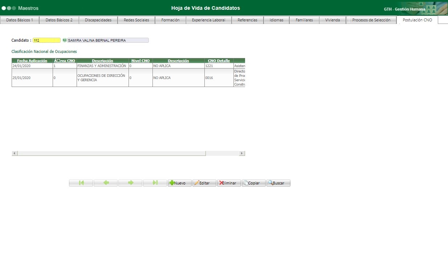The image size is (448, 253).
Task: Select the 24/01/2020 date cell
Action: 32,66
